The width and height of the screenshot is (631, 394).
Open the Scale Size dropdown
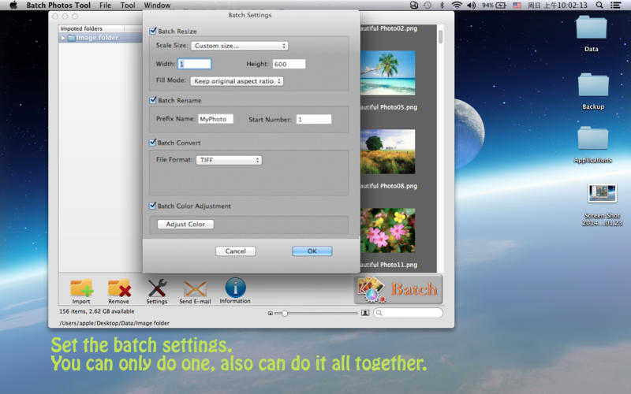(240, 46)
